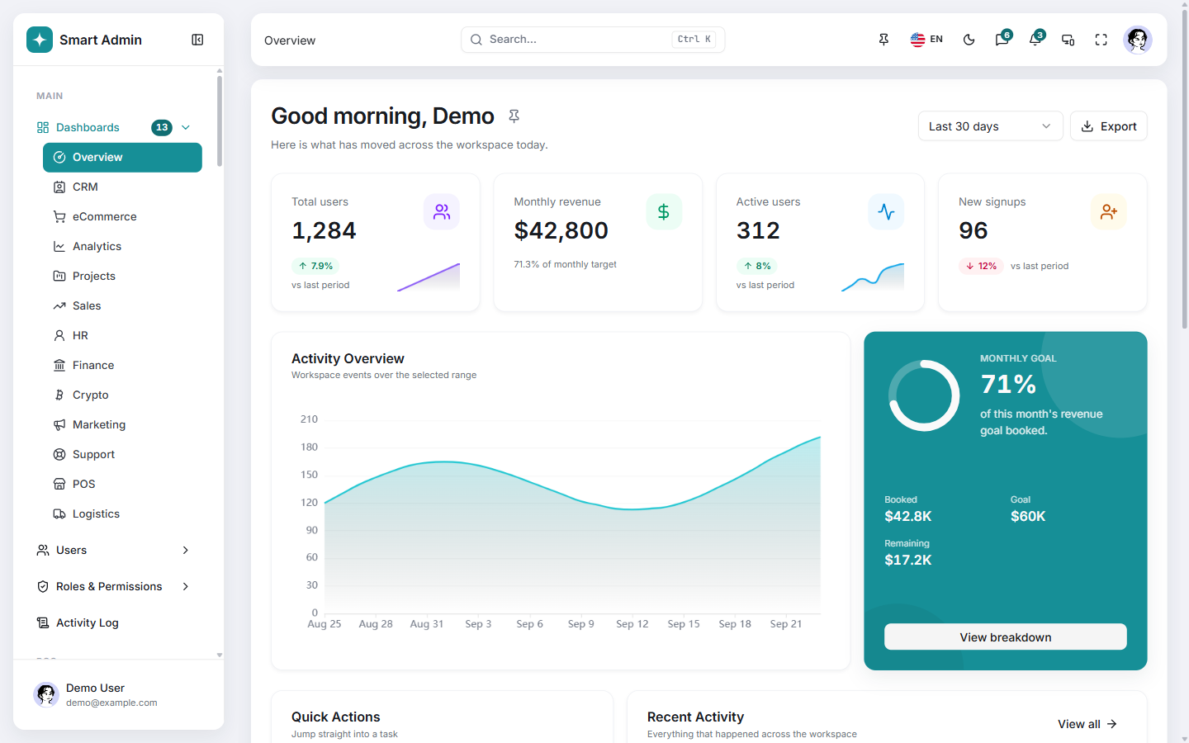Expand the Users menu
This screenshot has height=743, width=1189.
coord(114,550)
